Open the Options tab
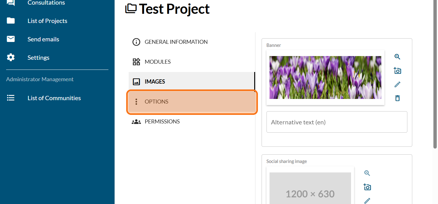 click(157, 102)
